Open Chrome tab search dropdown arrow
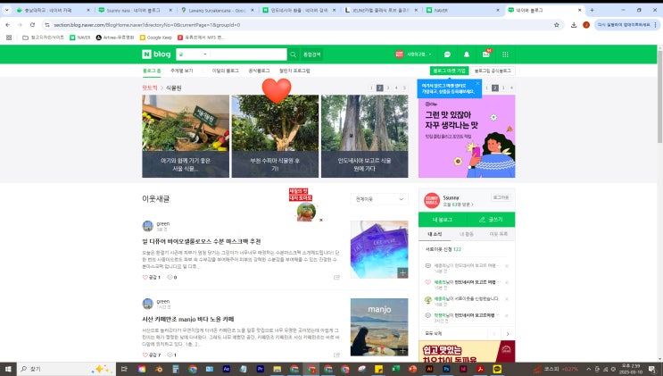This screenshot has height=376, width=663. pos(7,10)
